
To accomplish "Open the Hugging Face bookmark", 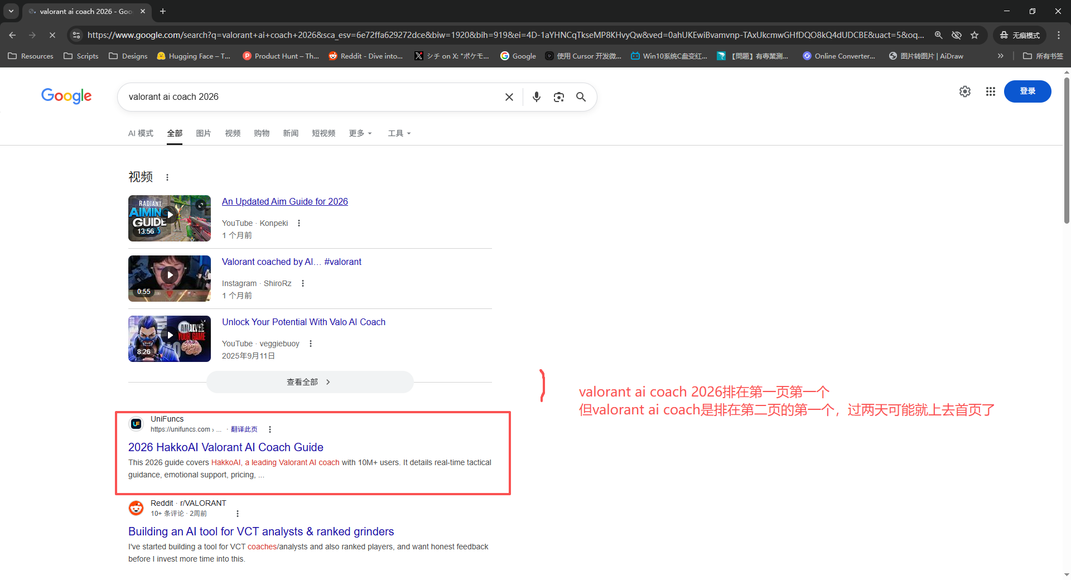I will [194, 56].
